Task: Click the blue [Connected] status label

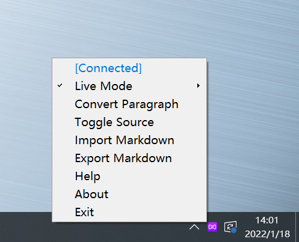Action: point(108,68)
